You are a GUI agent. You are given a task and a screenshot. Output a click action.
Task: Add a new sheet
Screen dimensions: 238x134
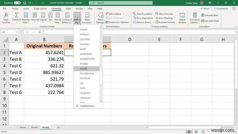coord(59,127)
